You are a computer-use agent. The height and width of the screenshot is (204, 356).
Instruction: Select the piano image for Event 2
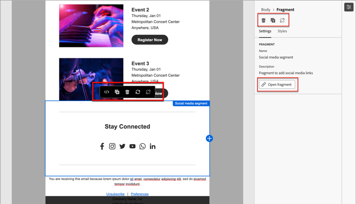pos(91,26)
